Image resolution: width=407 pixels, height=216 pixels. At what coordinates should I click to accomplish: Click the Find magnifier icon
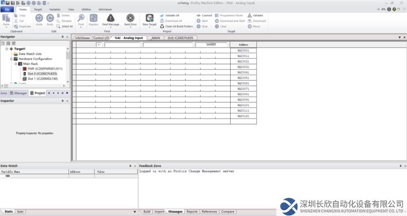(x=81, y=19)
